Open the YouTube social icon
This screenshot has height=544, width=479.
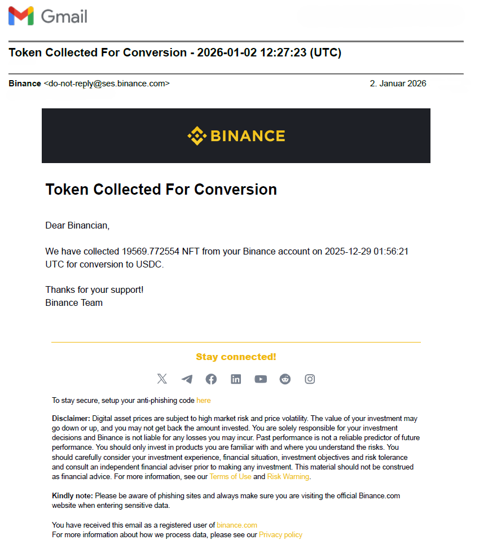tap(261, 379)
